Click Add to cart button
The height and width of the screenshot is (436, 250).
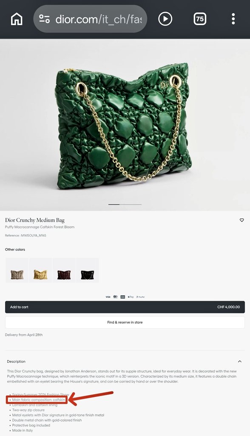click(125, 307)
